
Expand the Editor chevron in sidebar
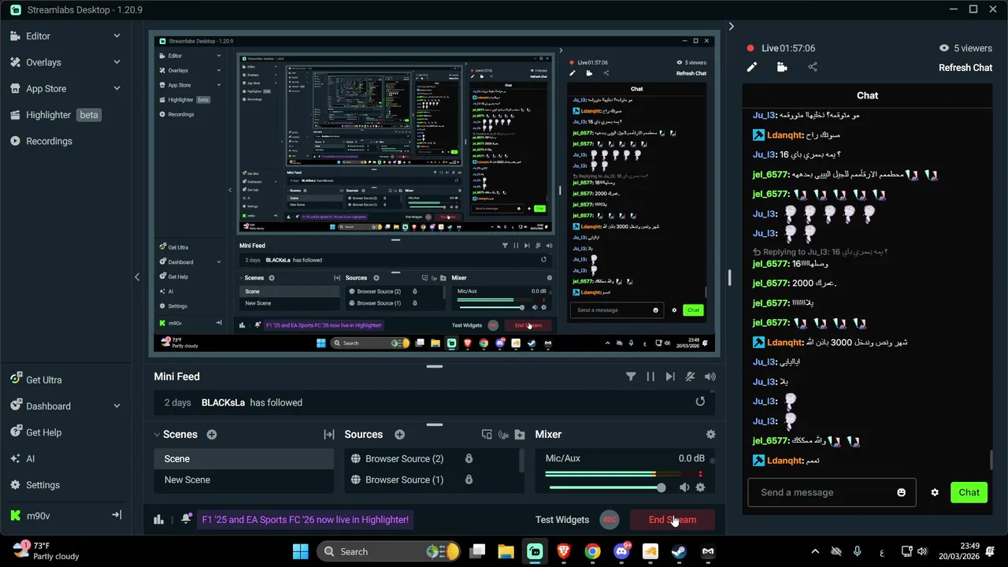tap(117, 36)
